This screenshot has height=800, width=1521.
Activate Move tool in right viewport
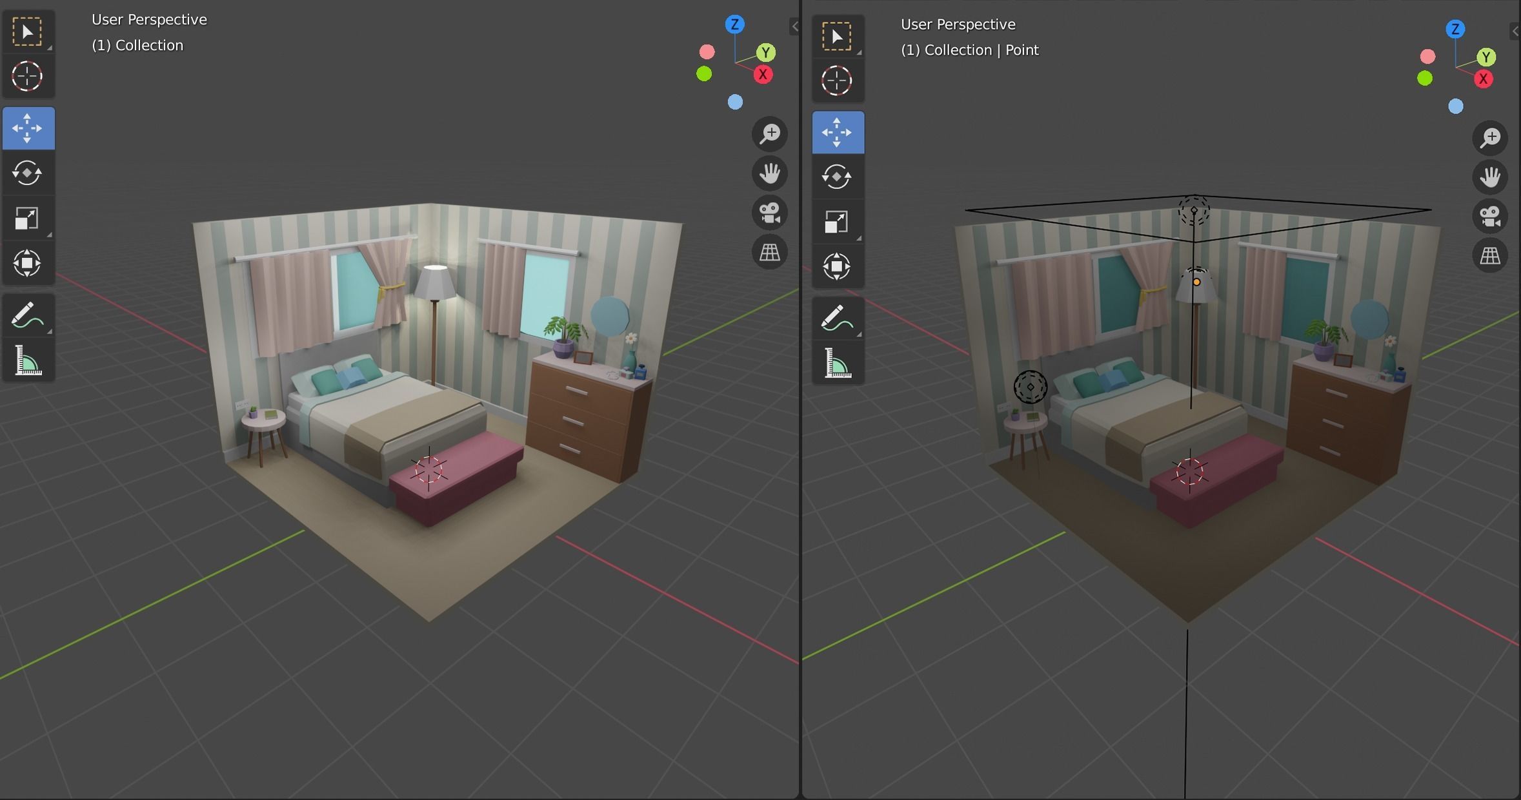(x=837, y=132)
